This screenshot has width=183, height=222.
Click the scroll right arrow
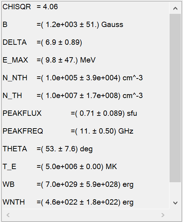coord(163,215)
